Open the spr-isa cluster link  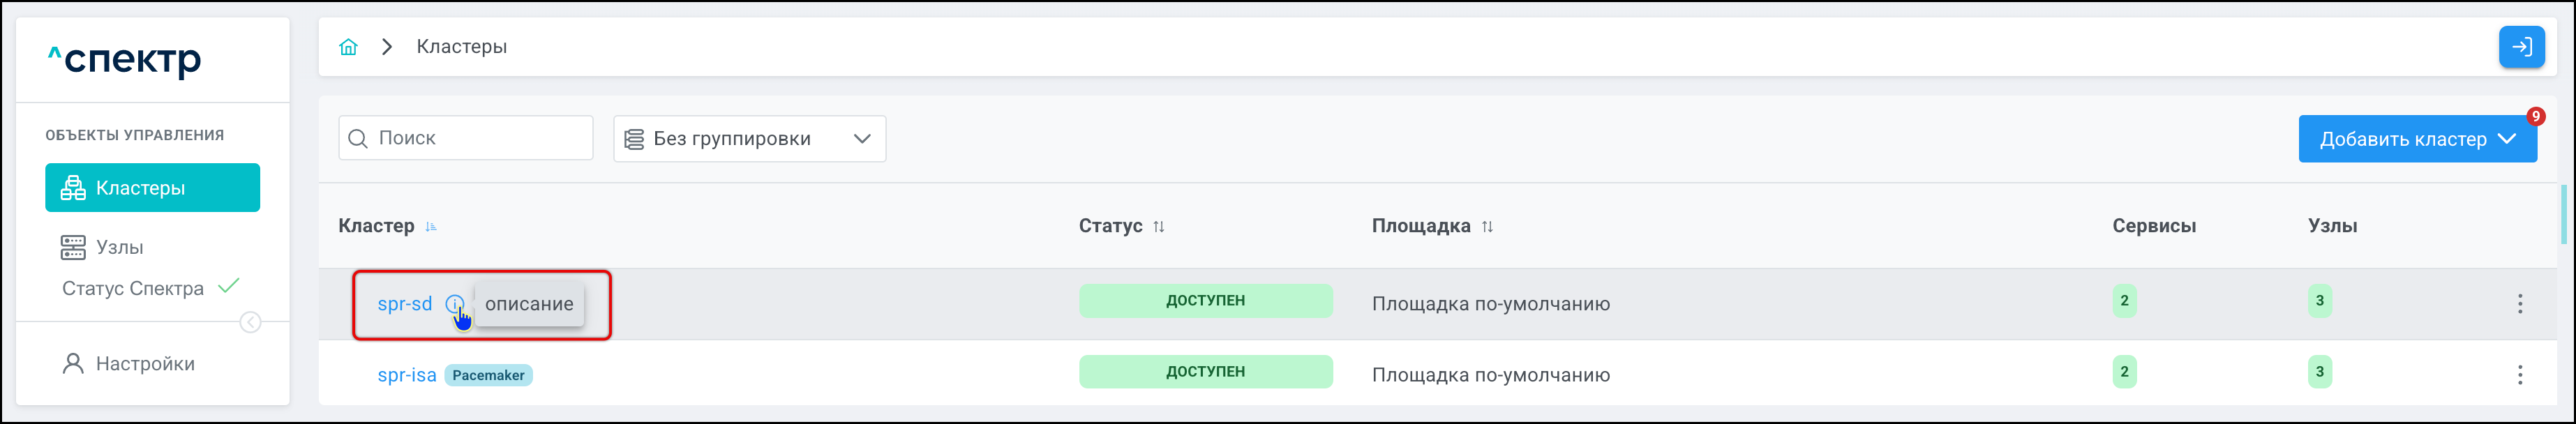coord(406,375)
